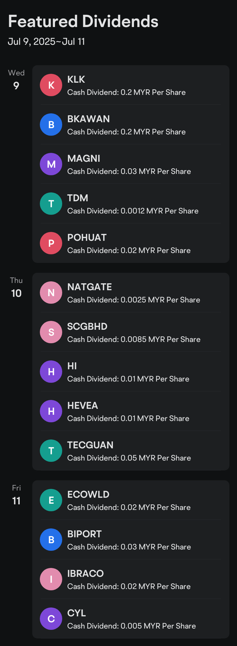Select the BIPORT stock name

pyautogui.click(x=84, y=534)
